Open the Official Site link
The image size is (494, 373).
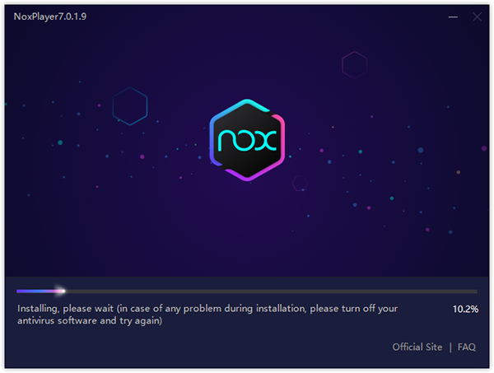pos(417,347)
